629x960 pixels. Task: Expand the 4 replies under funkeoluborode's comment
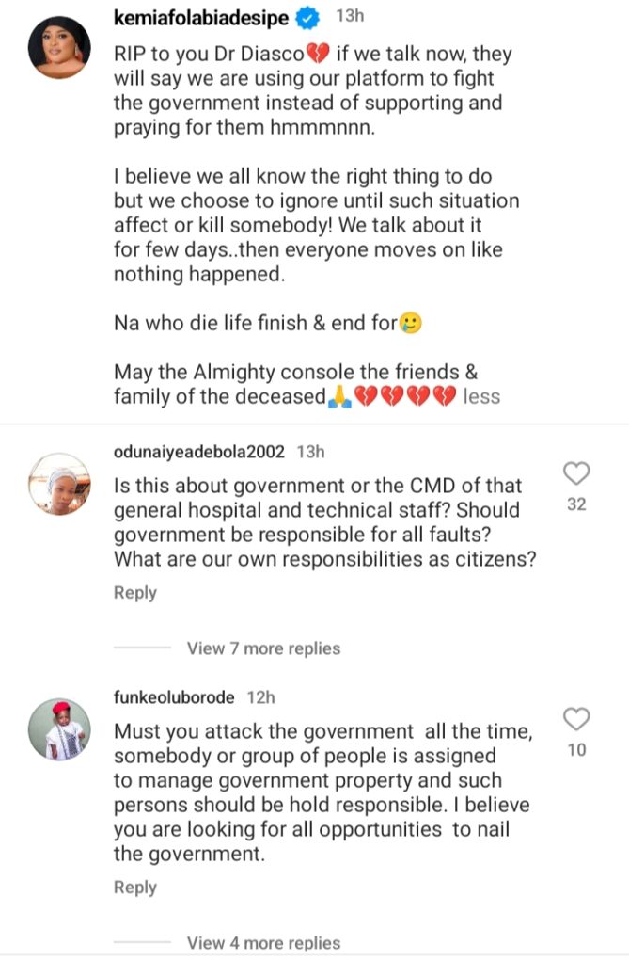(x=261, y=943)
